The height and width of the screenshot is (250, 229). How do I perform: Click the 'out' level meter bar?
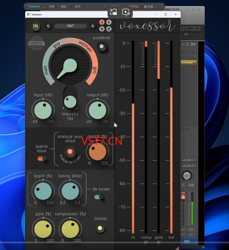[x=171, y=137]
